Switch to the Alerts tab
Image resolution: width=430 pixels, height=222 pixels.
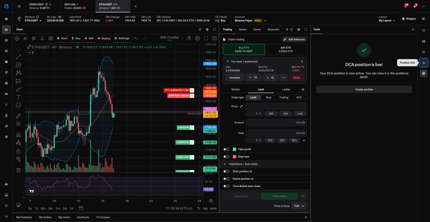(257, 29)
